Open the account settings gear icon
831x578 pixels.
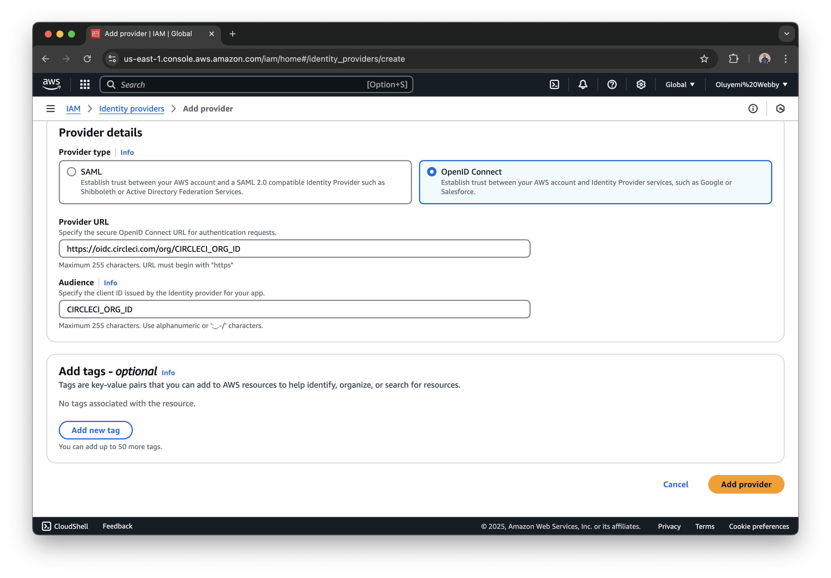click(640, 84)
